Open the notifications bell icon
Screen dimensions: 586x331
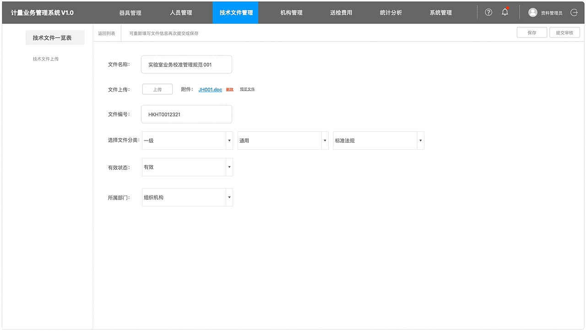click(505, 12)
